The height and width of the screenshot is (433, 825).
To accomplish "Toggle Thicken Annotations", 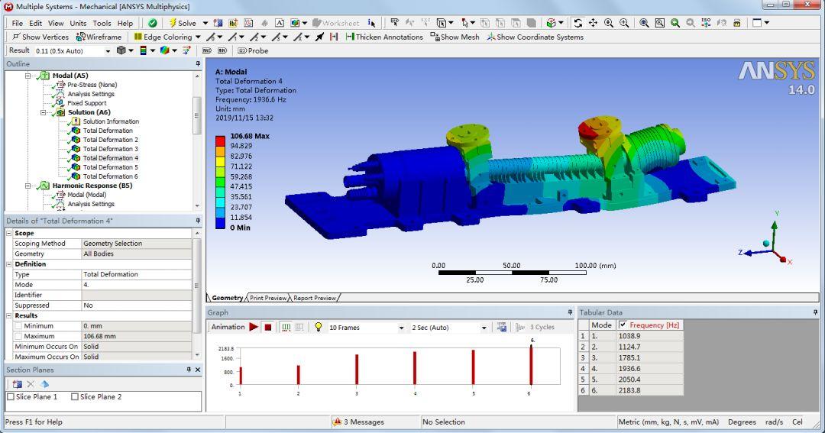I will click(384, 37).
